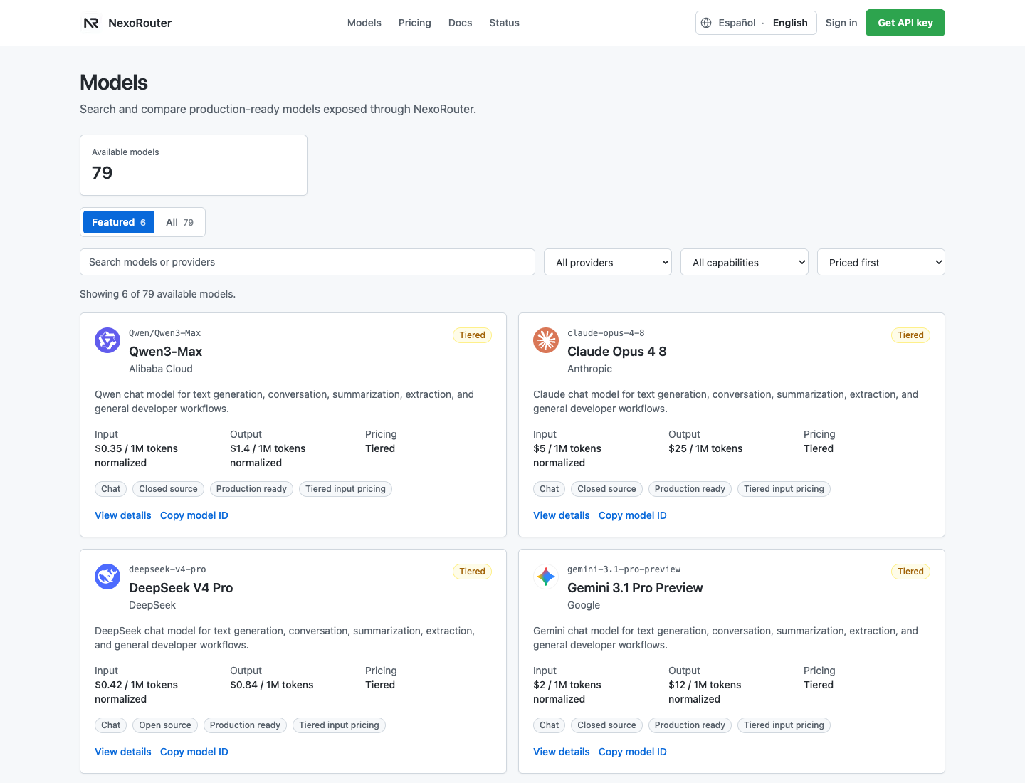Open the Priced first sort dropdown
Viewport: 1025px width, 783px height.
point(881,262)
